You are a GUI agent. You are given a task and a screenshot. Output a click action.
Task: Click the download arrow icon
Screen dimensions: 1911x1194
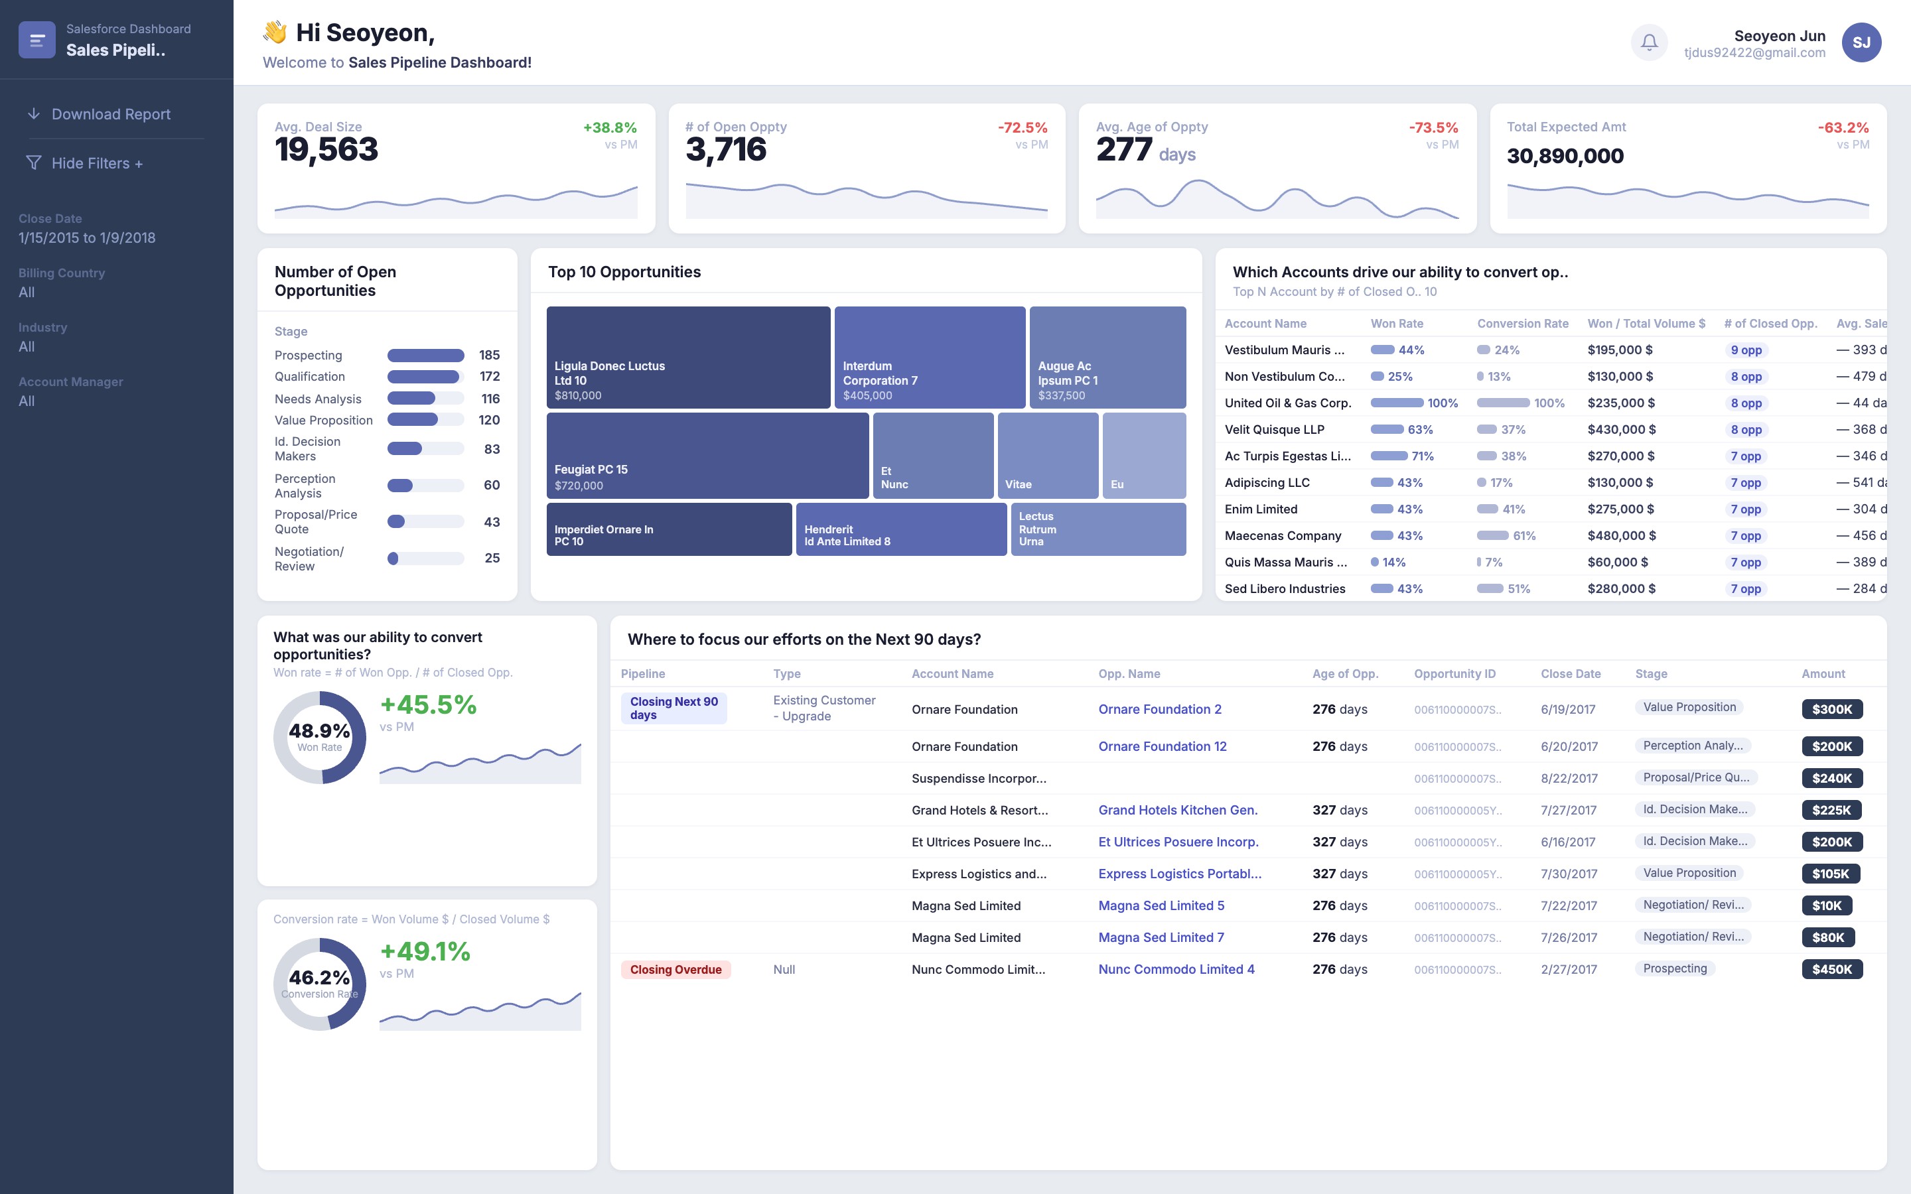point(34,113)
